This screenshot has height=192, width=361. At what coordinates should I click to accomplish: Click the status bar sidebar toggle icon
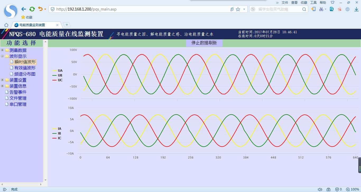click(x=5, y=189)
